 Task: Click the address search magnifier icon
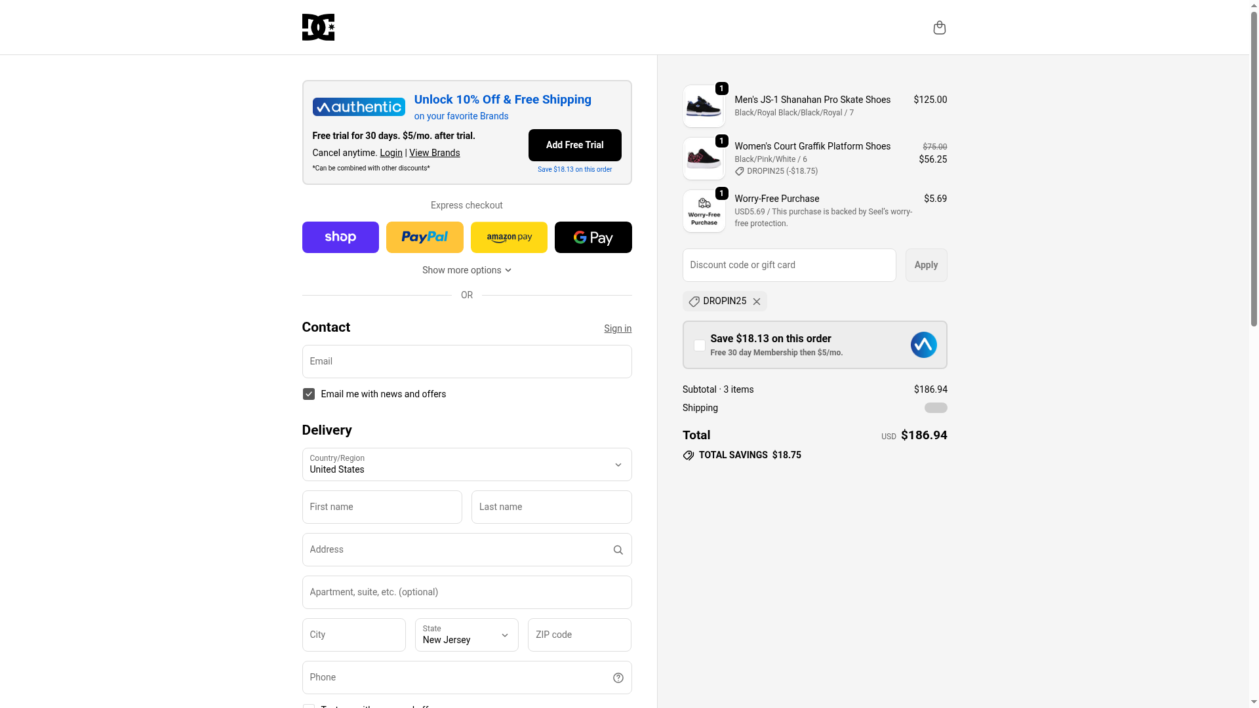tap(618, 550)
